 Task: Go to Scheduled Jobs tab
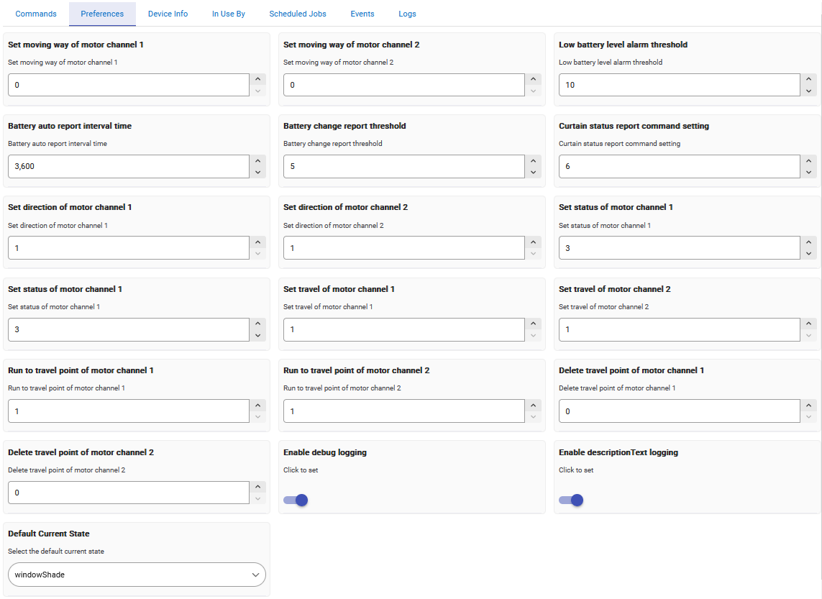pos(298,14)
